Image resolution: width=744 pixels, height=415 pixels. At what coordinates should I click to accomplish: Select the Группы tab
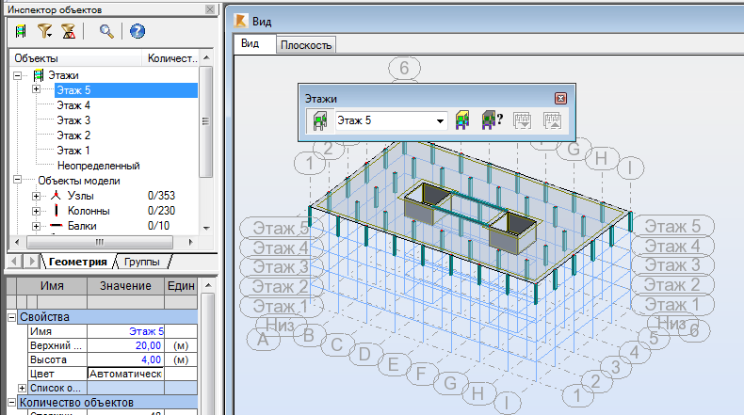pyautogui.click(x=142, y=262)
